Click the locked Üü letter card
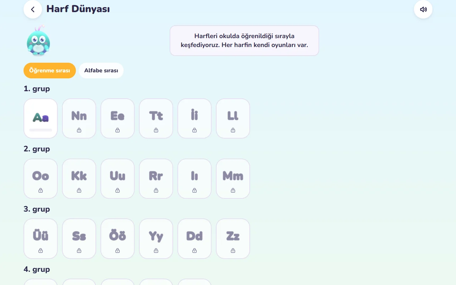The image size is (456, 285). 41,239
